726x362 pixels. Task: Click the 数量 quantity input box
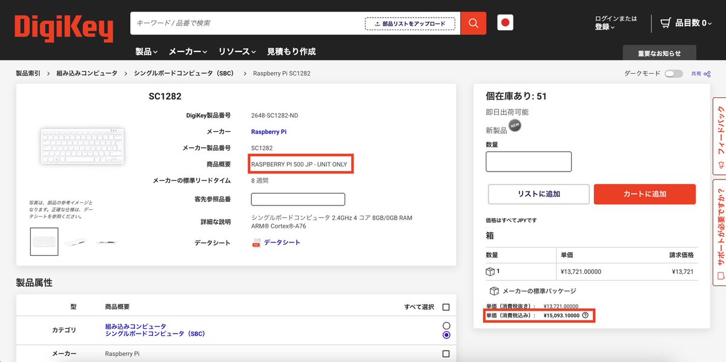coord(528,161)
